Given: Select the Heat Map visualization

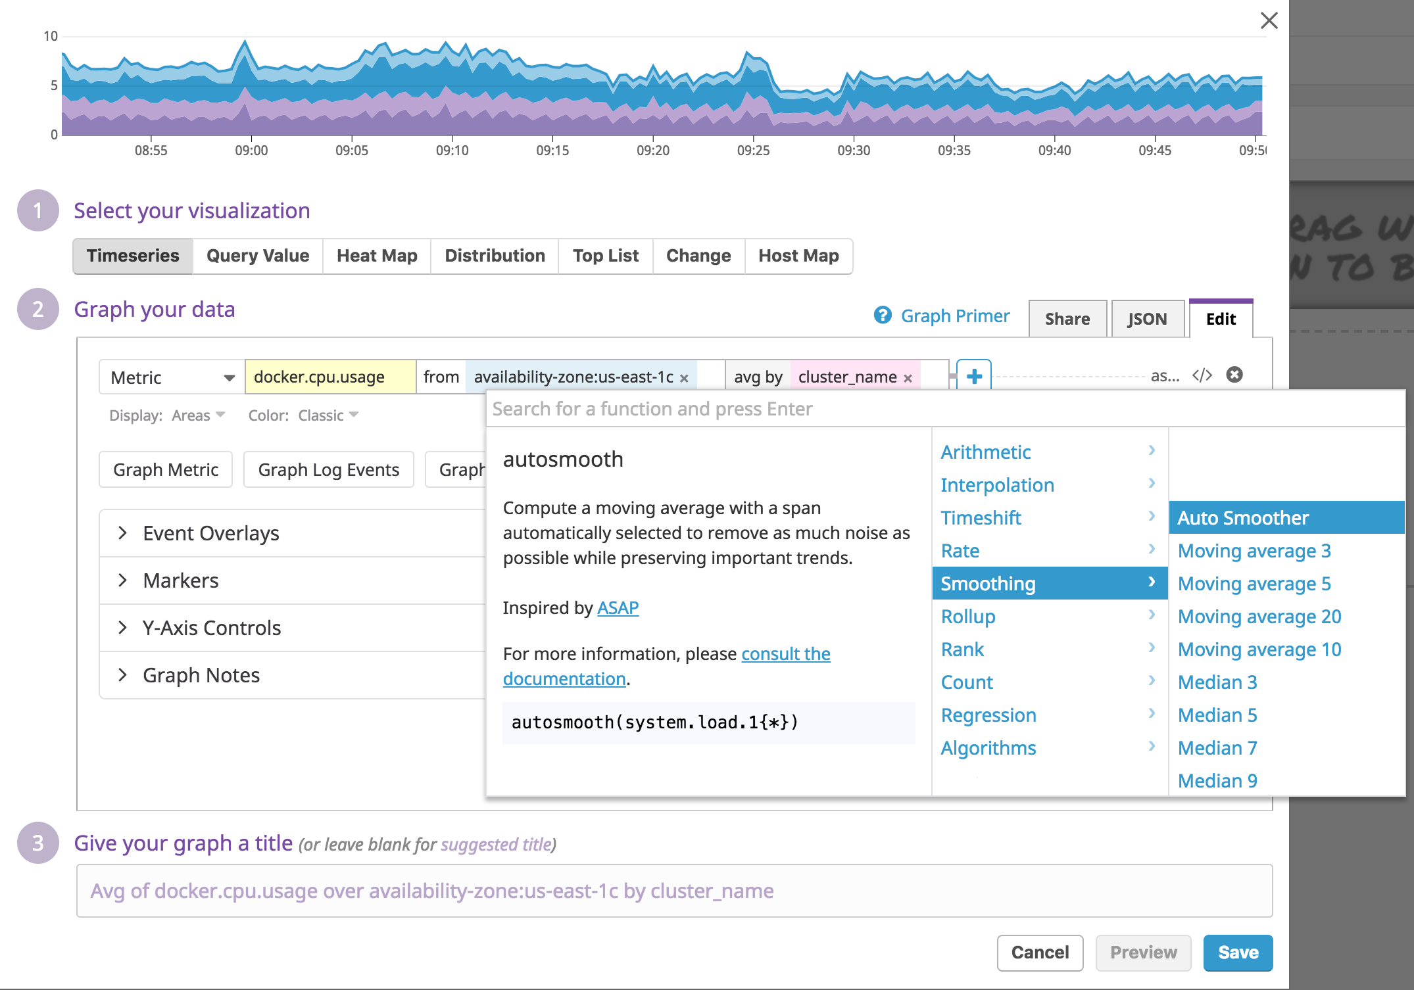Looking at the screenshot, I should click(x=376, y=256).
